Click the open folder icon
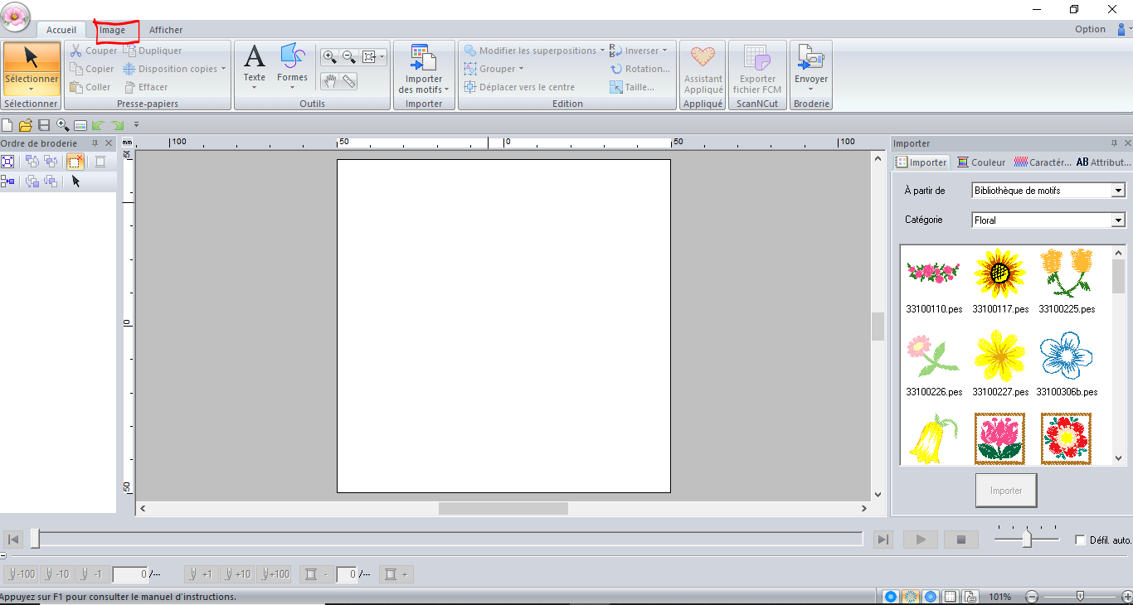 [x=26, y=125]
